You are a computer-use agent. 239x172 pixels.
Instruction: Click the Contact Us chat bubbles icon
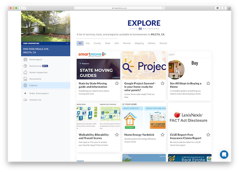pyautogui.click(x=25, y=100)
